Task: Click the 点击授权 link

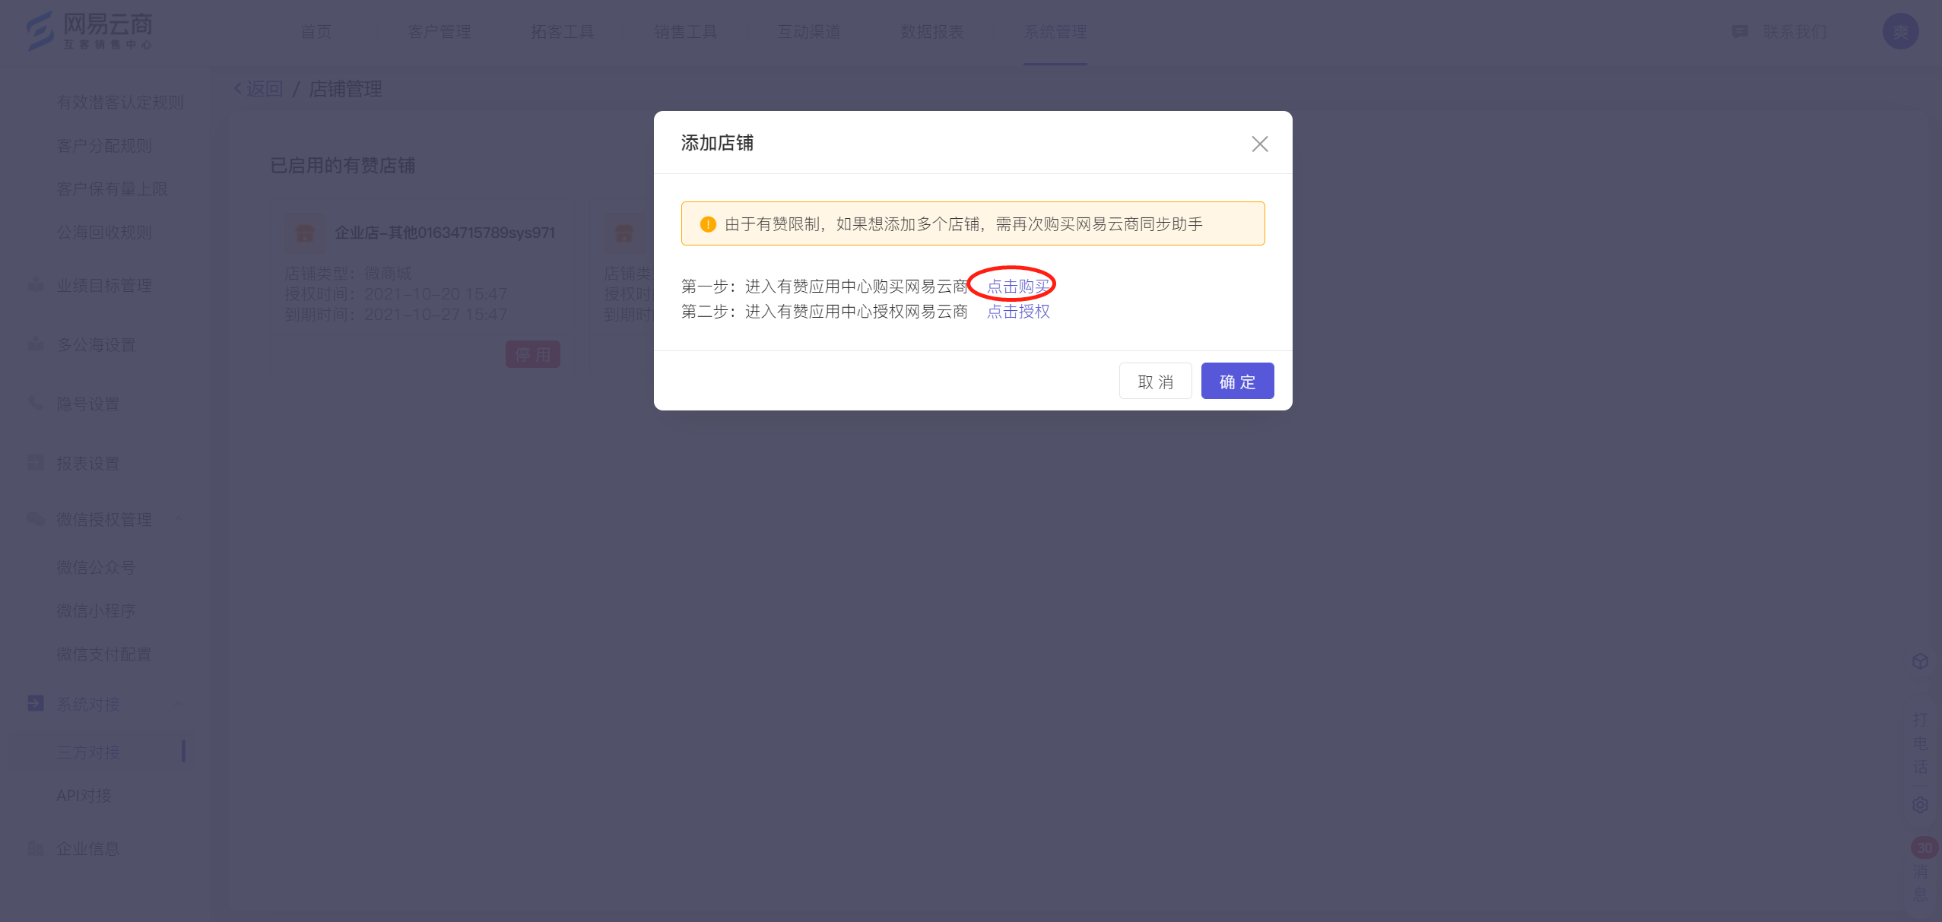Action: 1018,311
